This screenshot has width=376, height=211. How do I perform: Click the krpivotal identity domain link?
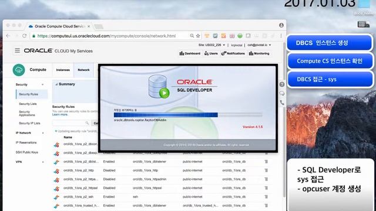tap(236, 45)
